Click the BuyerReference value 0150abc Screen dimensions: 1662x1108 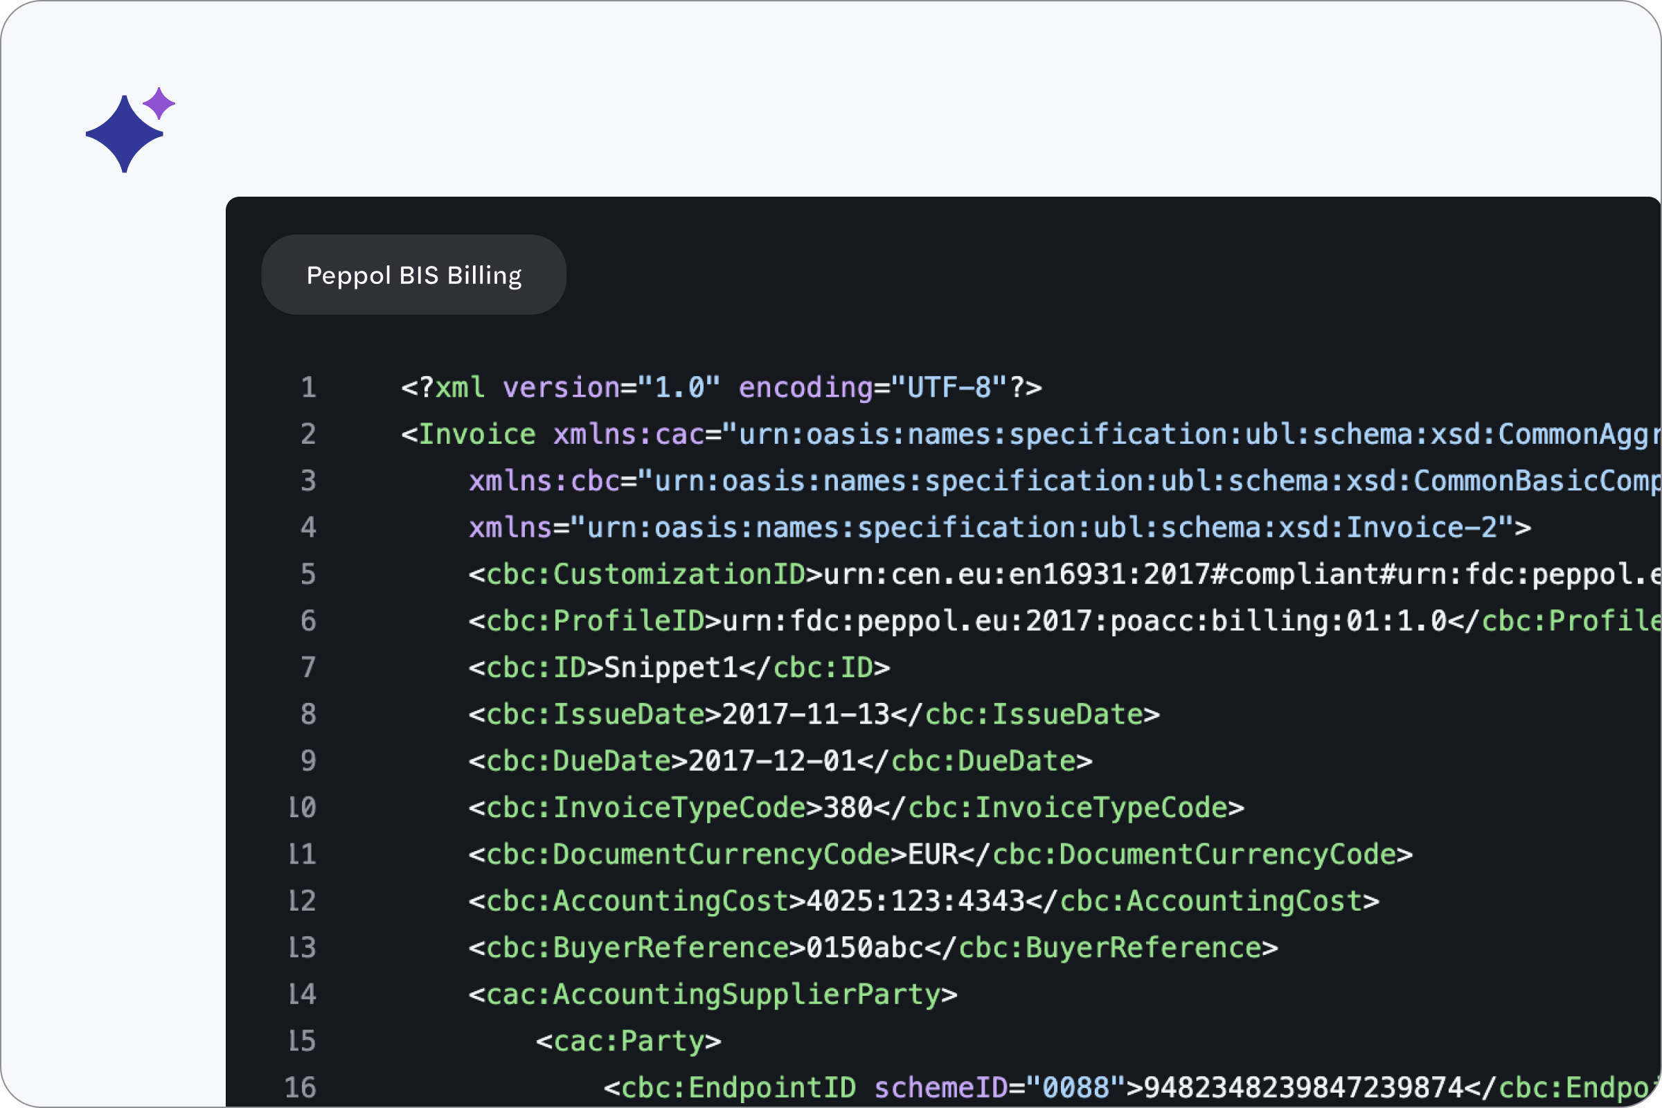[x=866, y=947]
